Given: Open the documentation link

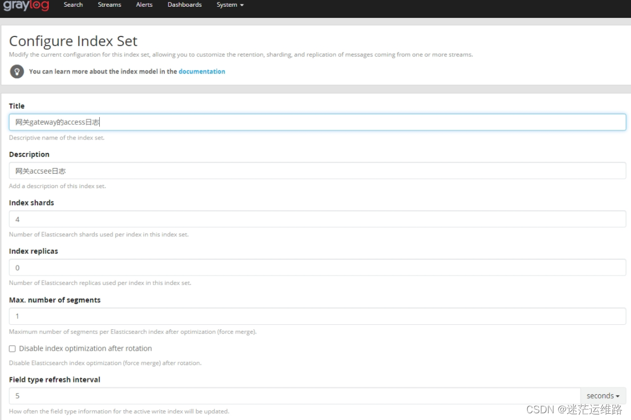Looking at the screenshot, I should coord(202,71).
